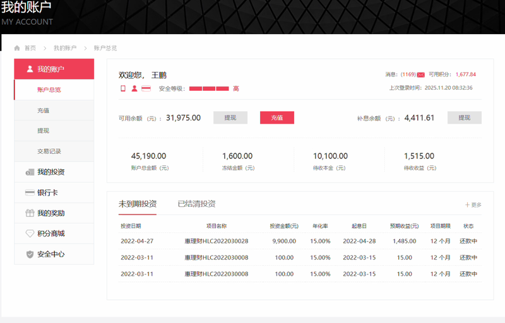The height and width of the screenshot is (323, 505).
Task: Open 首页 breadcrumb link
Action: pos(30,48)
